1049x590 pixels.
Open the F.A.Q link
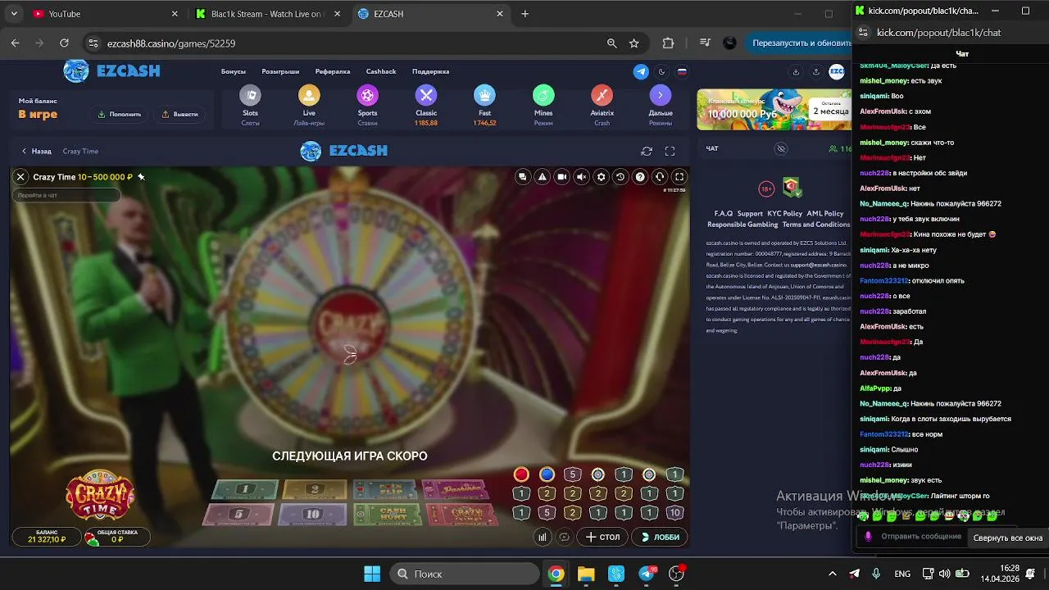pyautogui.click(x=724, y=213)
